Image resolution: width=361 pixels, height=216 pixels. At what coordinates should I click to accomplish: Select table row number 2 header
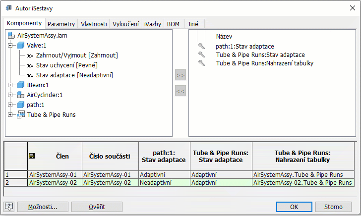pyautogui.click(x=16, y=182)
